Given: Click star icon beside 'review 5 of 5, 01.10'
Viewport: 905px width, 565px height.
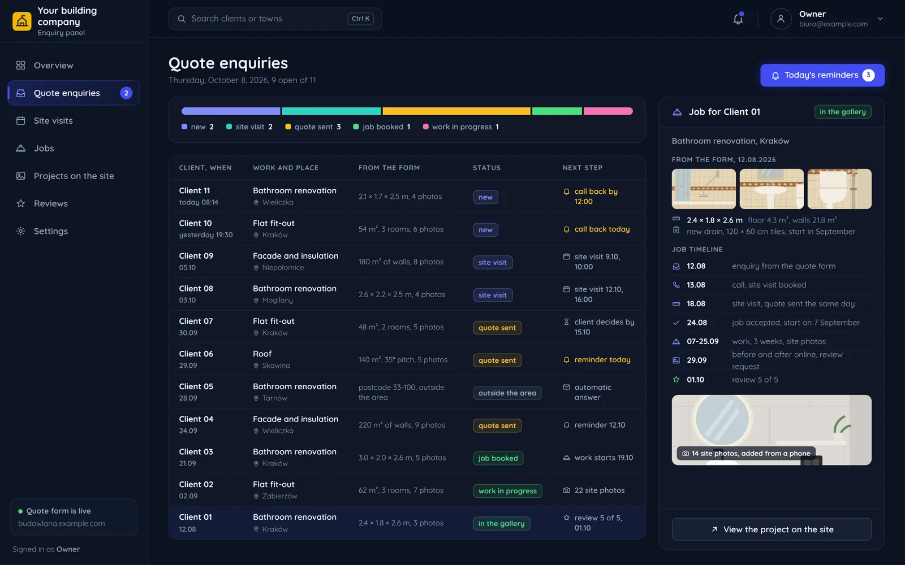Looking at the screenshot, I should pyautogui.click(x=566, y=518).
